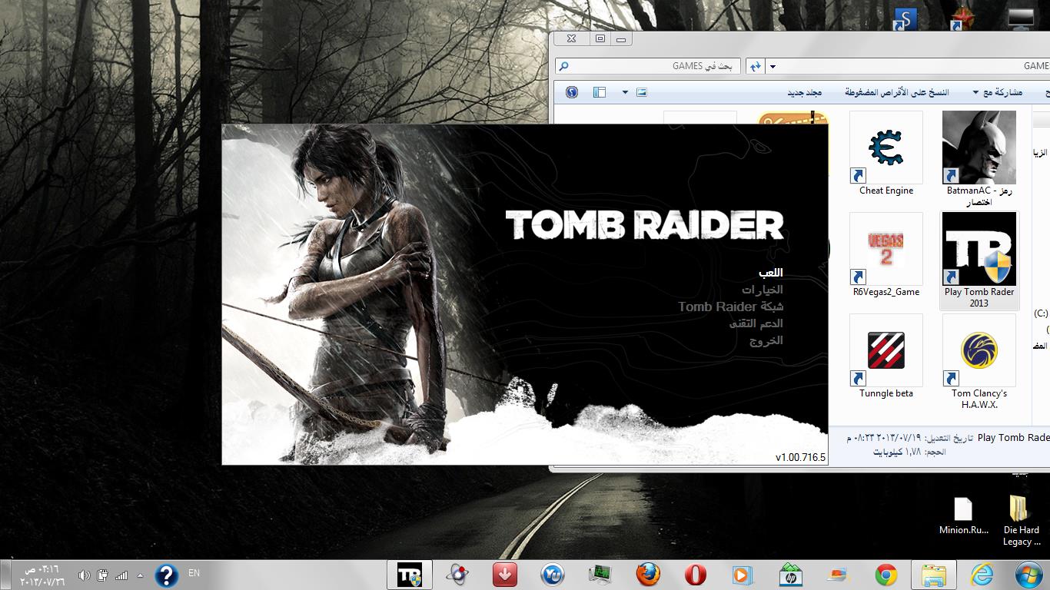Image resolution: width=1050 pixels, height=590 pixels.
Task: Change view using the view icon button
Action: 641,92
